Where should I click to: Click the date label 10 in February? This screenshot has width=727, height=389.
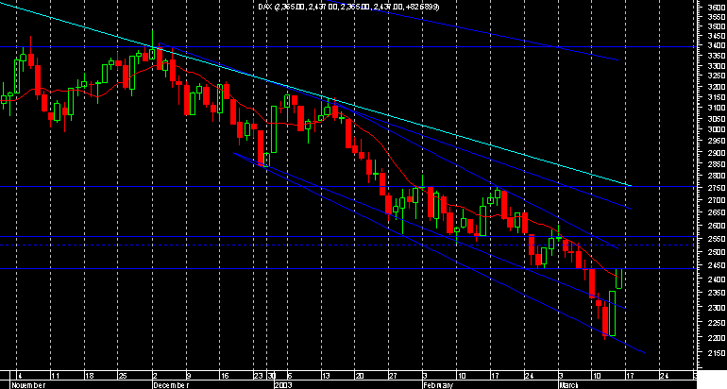coord(461,375)
